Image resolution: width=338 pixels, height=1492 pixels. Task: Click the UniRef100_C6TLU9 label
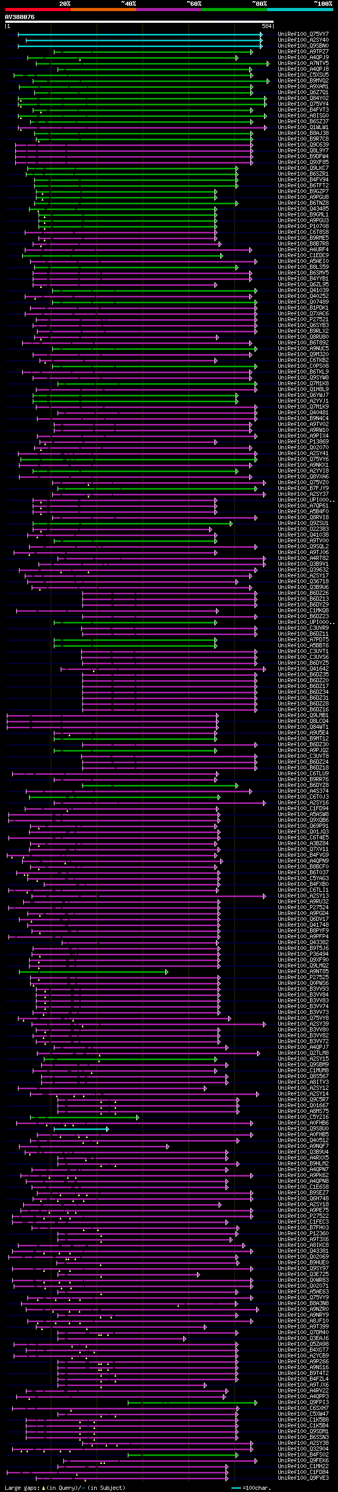click(x=303, y=774)
